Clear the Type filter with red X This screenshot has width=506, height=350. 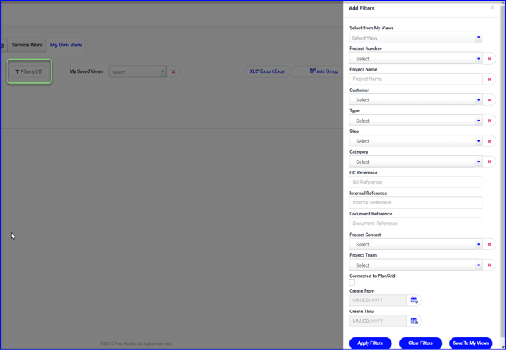click(x=489, y=121)
